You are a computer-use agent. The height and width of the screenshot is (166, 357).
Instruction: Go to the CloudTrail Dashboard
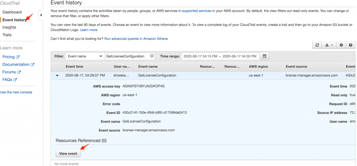[x=12, y=12]
